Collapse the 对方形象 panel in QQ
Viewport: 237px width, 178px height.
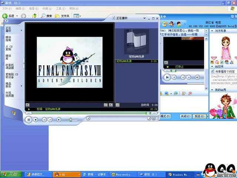pos(212,32)
